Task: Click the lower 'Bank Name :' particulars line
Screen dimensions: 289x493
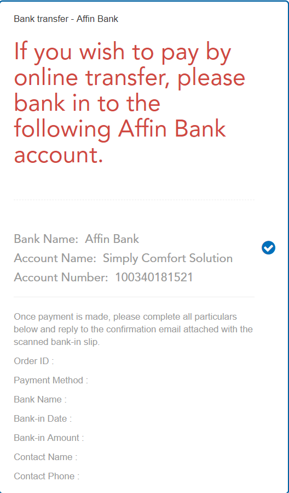Action: tap(40, 399)
